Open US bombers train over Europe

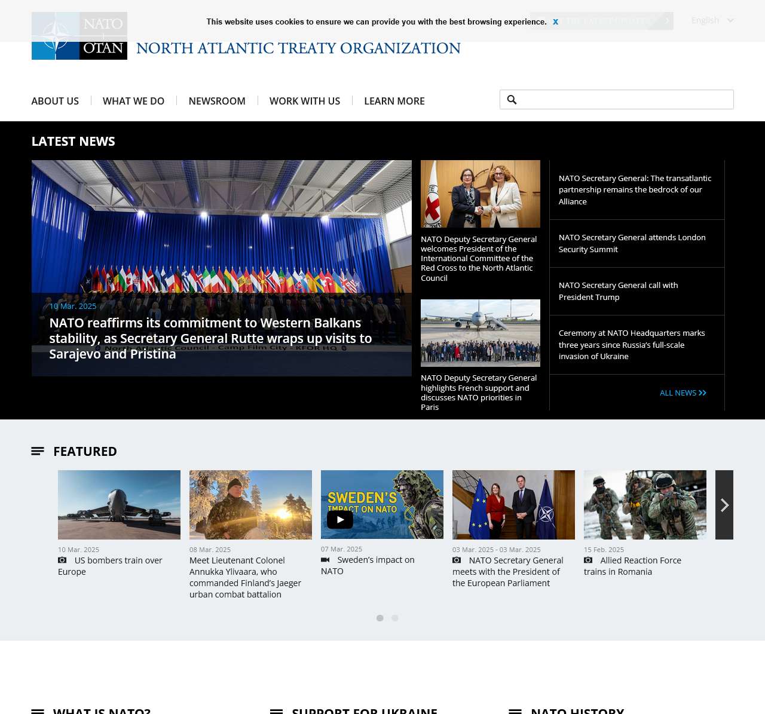pos(110,566)
